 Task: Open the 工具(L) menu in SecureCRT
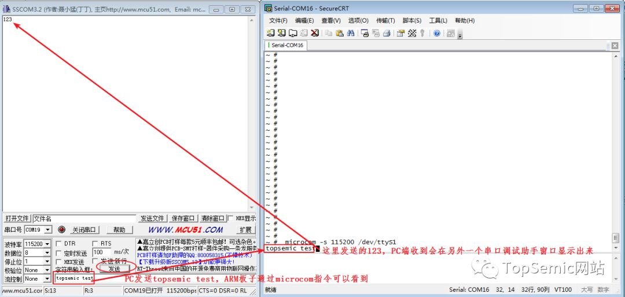pos(438,21)
